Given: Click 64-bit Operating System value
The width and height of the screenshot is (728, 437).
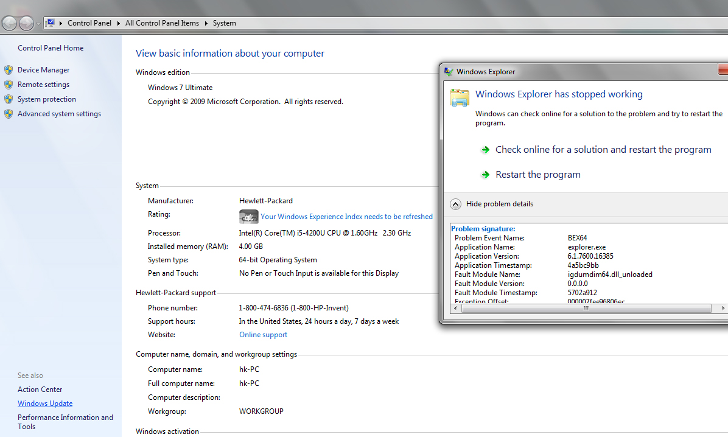Looking at the screenshot, I should click(x=278, y=260).
